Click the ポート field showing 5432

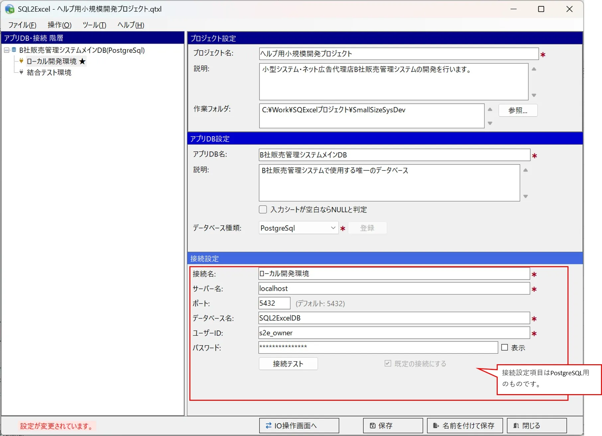point(274,303)
